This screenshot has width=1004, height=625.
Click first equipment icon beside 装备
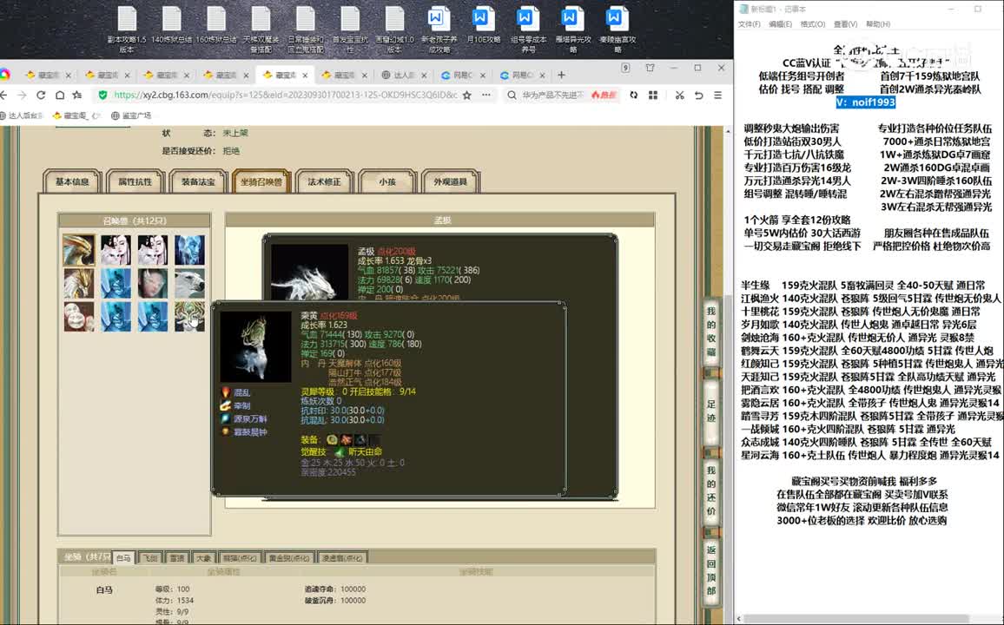click(332, 439)
